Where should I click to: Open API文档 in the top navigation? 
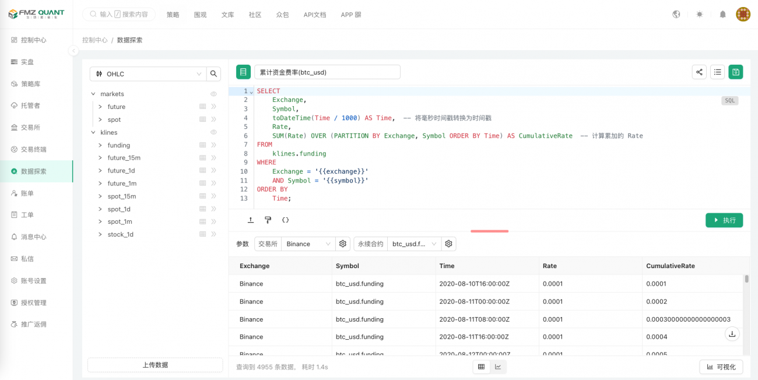(x=315, y=15)
